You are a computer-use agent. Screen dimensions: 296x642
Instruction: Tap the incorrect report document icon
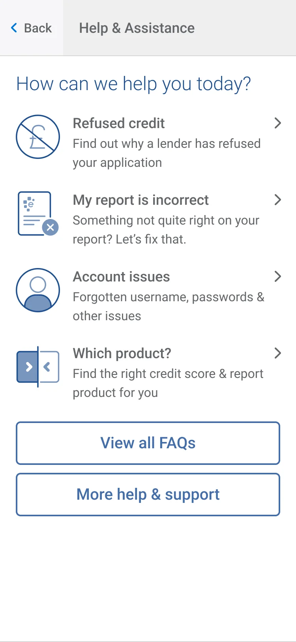coord(38,213)
